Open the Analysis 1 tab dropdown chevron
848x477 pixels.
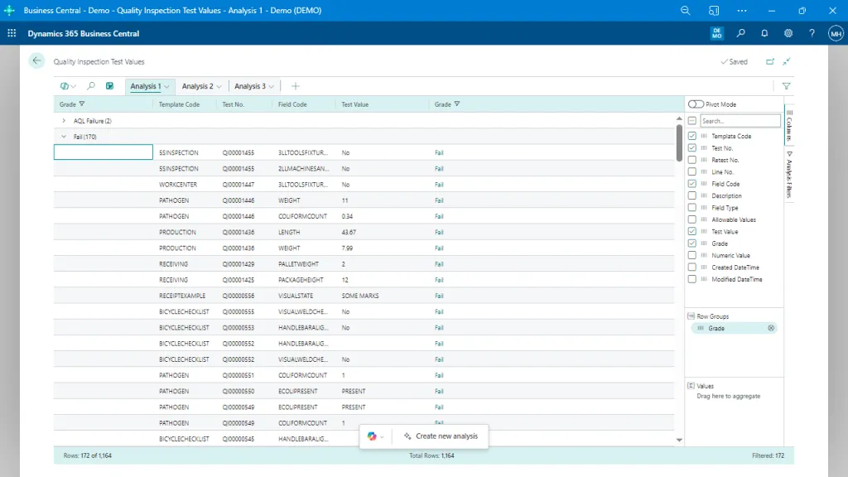(x=166, y=86)
